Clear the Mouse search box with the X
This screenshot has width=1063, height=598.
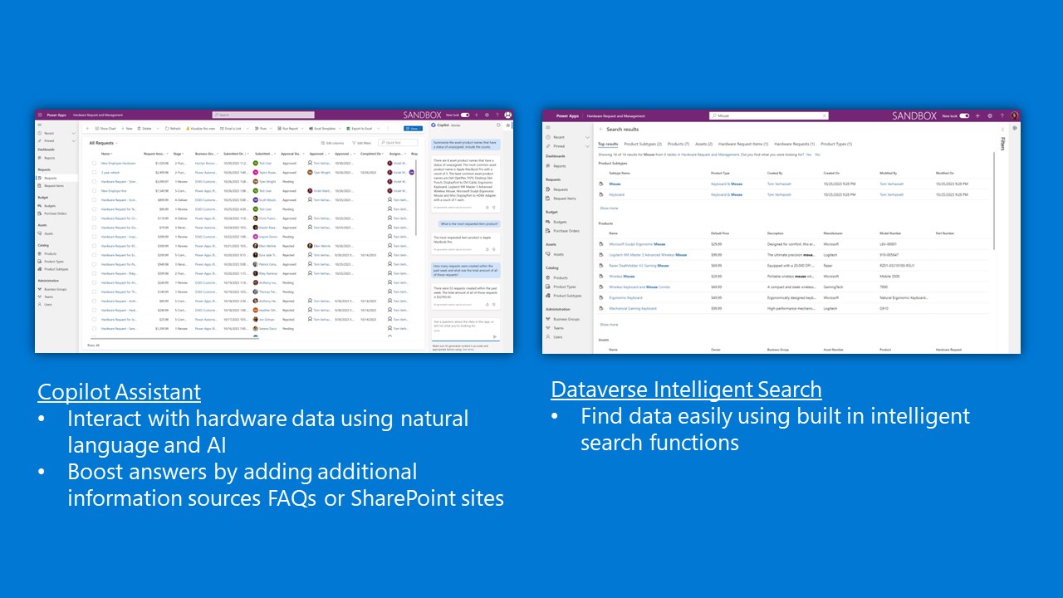tap(824, 115)
